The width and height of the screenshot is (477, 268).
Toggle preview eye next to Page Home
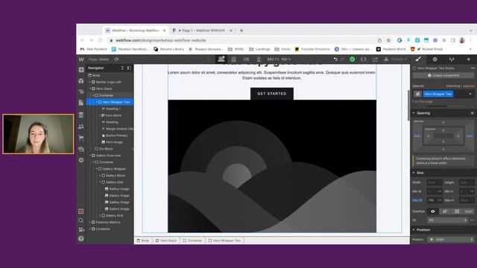coord(116,60)
